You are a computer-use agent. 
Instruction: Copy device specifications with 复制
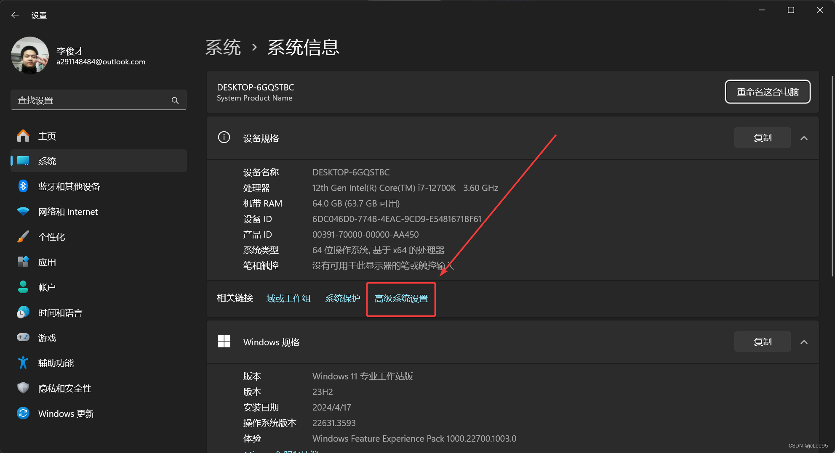pos(763,138)
